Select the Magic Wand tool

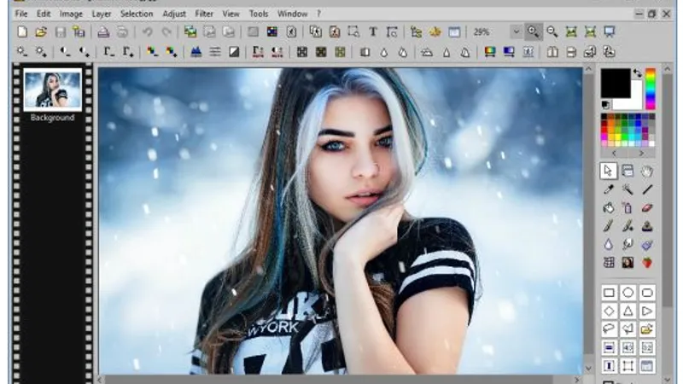coord(628,189)
